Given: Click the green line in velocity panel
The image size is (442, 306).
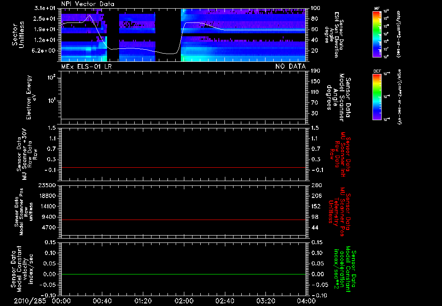Looking at the screenshot, I should coord(183,274).
